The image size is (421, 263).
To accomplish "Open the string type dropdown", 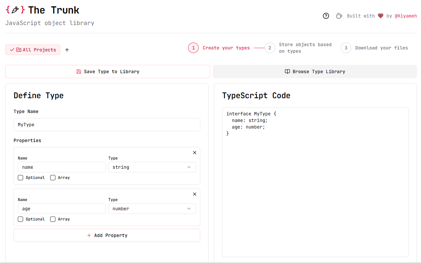I will point(152,167).
